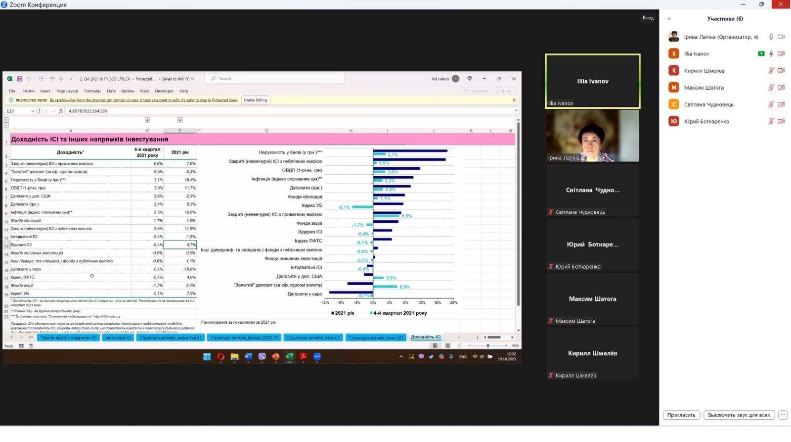Viewport: 791px width, 442px height.
Task: Click camera icon in Ірина Лапіна row
Action: pyautogui.click(x=781, y=37)
